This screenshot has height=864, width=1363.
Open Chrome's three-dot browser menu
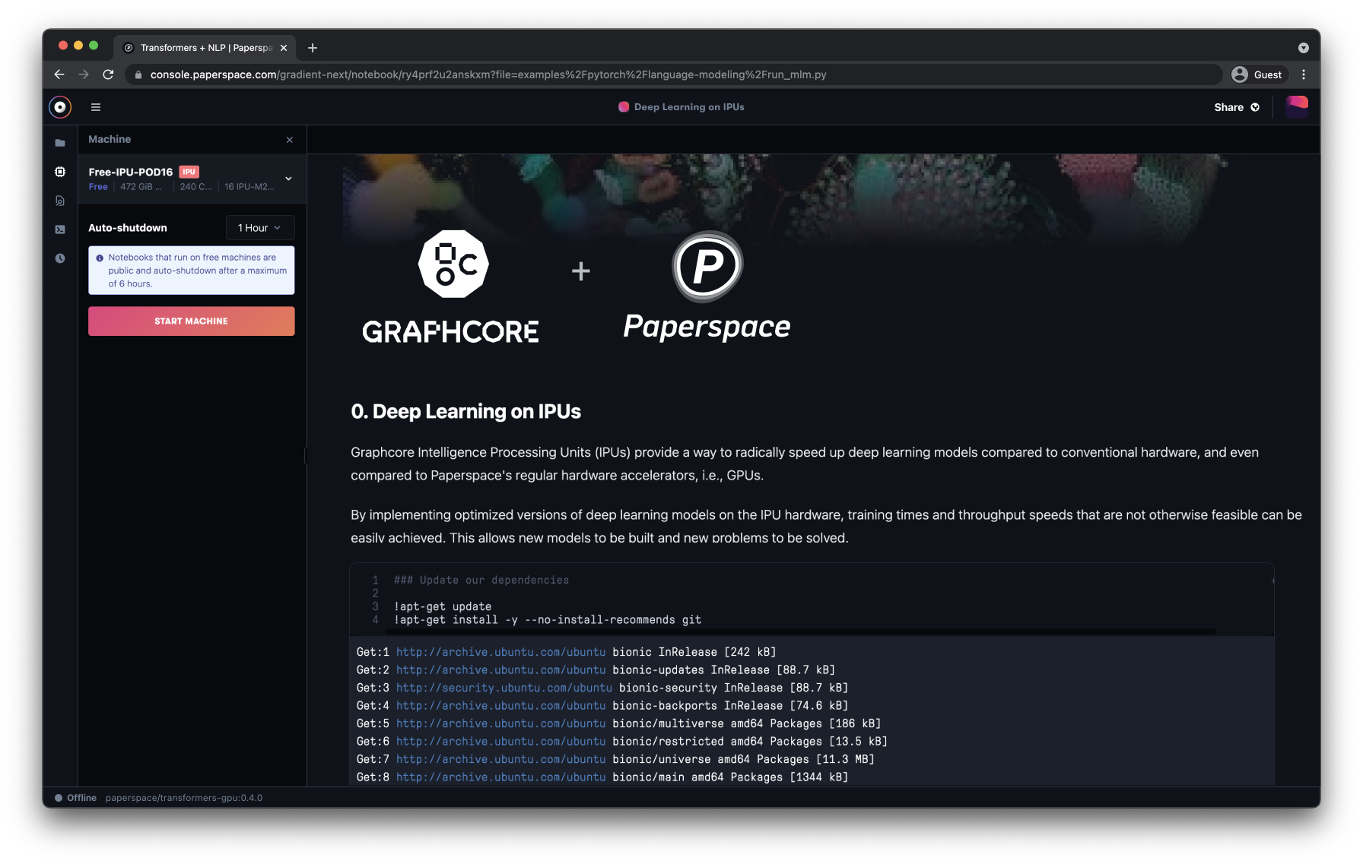tap(1304, 74)
